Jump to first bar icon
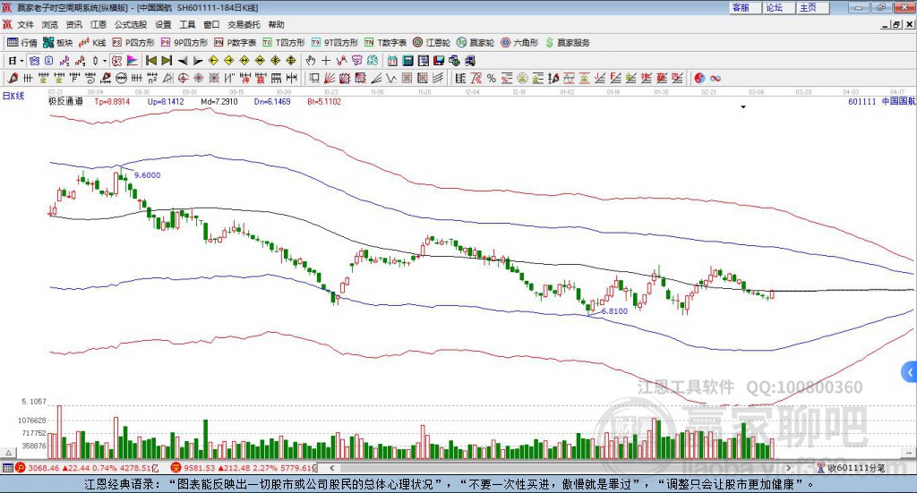The height and width of the screenshot is (493, 917). [x=151, y=61]
